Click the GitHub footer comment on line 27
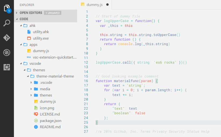Viewport: 221px width, 137px height. click(x=152, y=132)
